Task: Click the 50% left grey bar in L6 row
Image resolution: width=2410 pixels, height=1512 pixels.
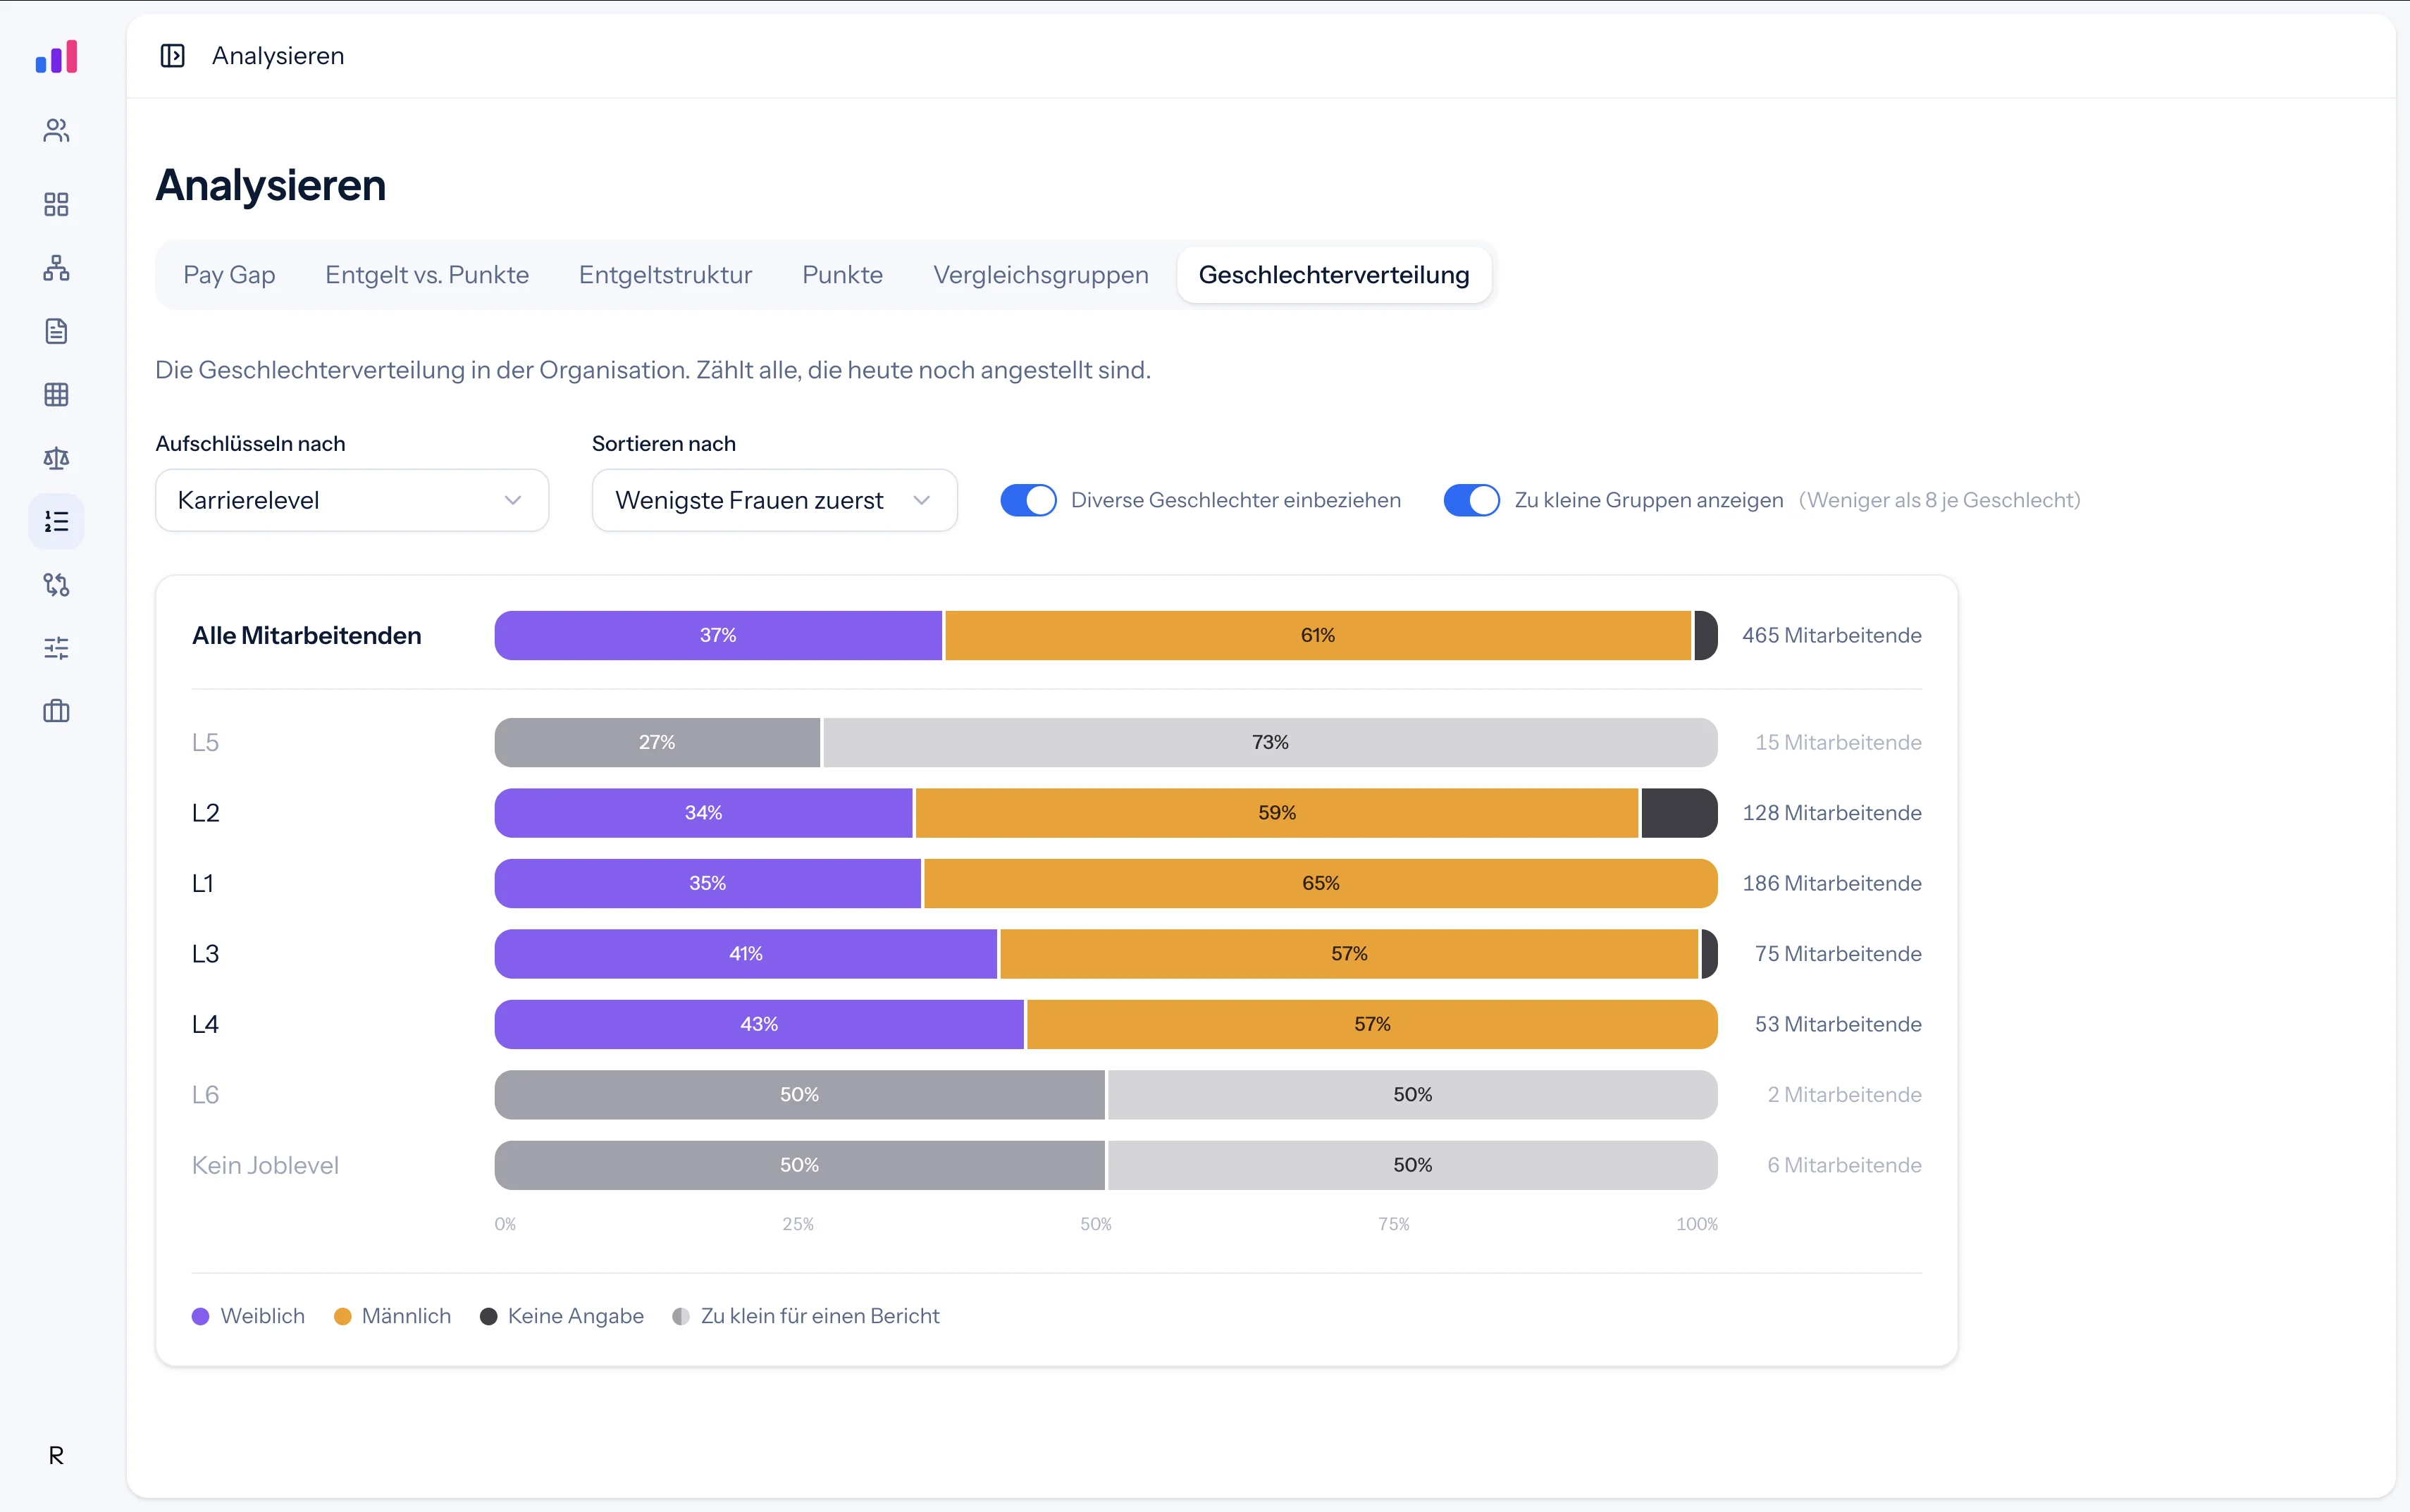Action: click(x=799, y=1095)
